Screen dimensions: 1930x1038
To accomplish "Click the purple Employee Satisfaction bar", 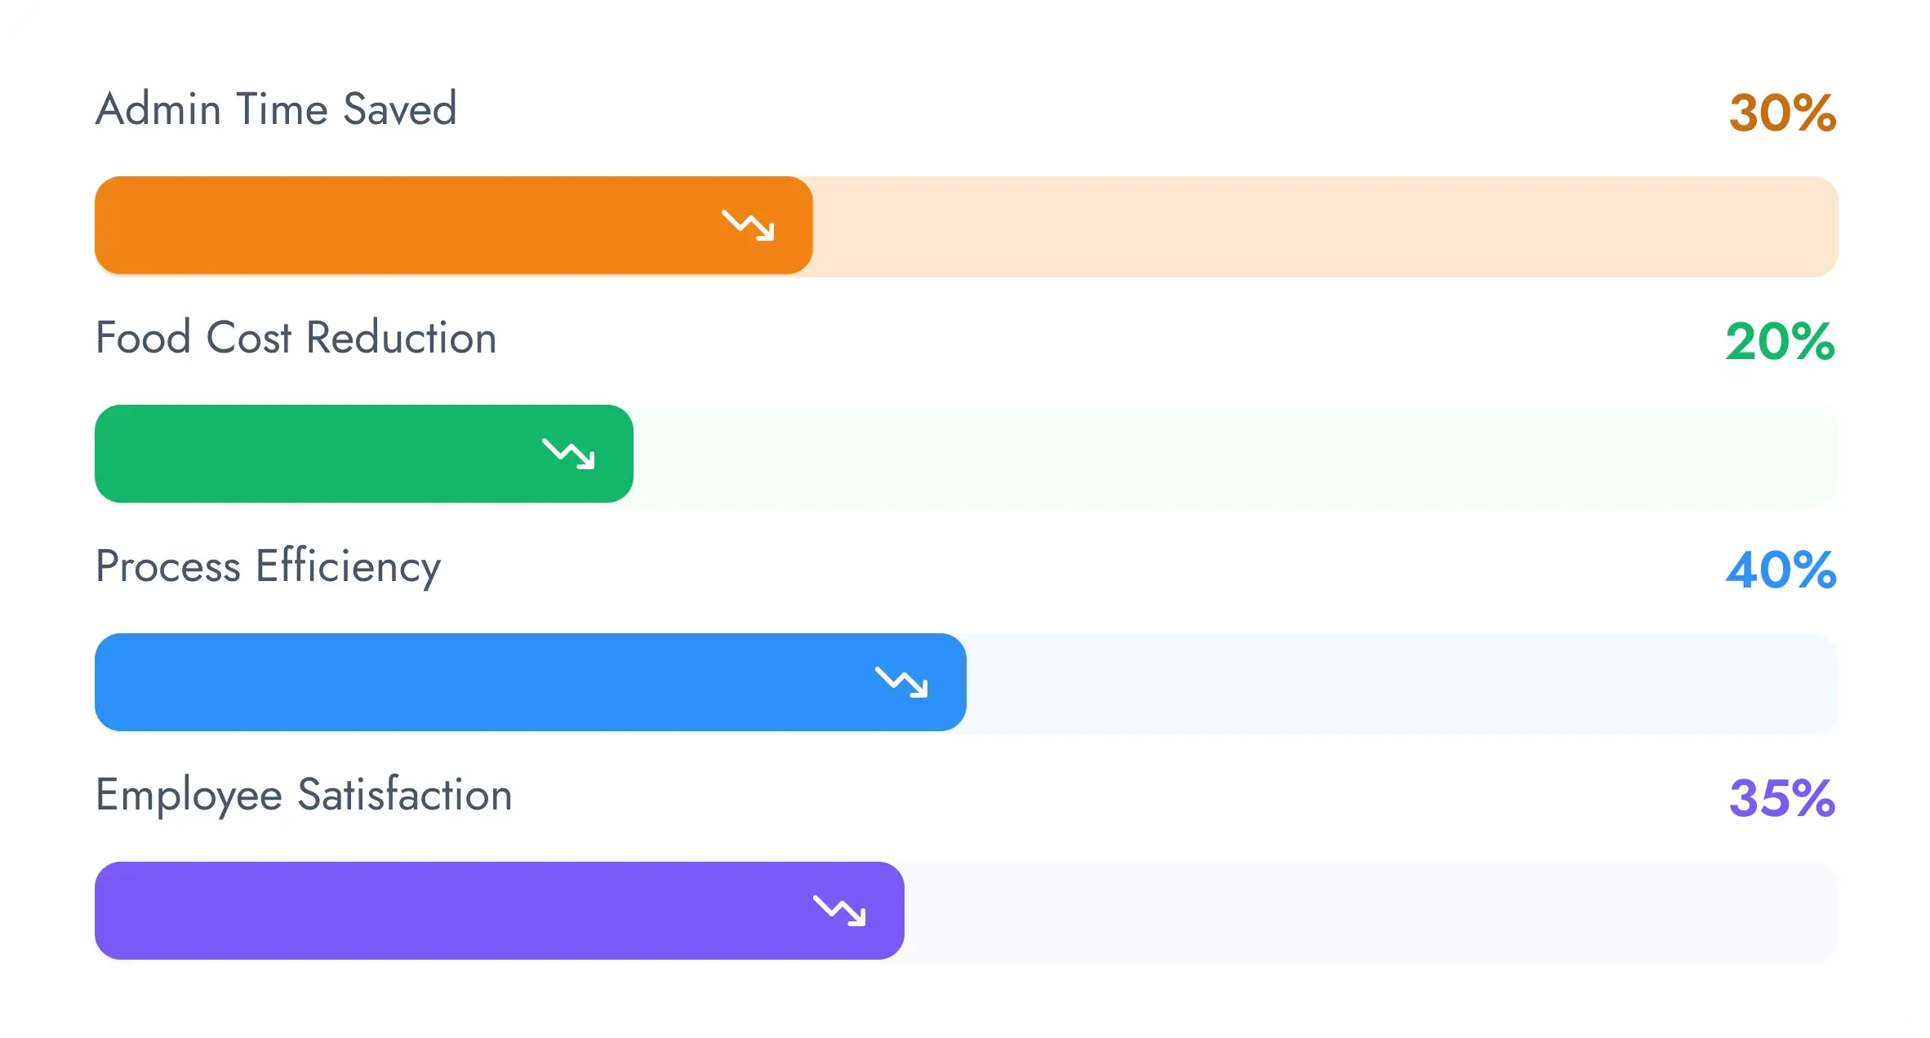I will [x=449, y=911].
